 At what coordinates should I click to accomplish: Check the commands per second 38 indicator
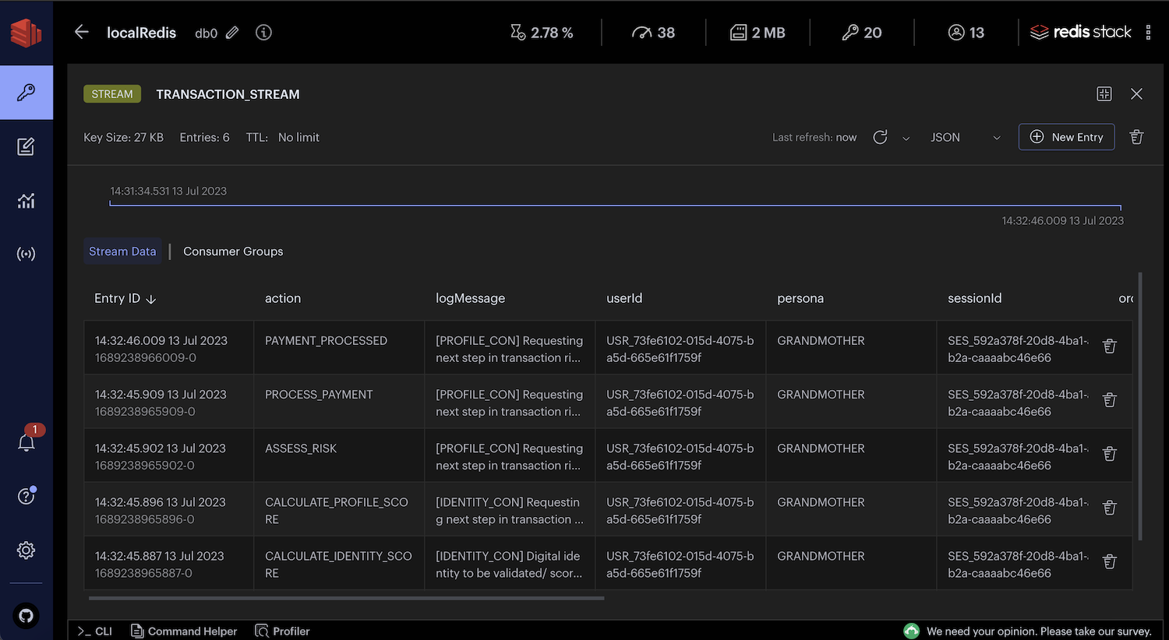(x=653, y=33)
